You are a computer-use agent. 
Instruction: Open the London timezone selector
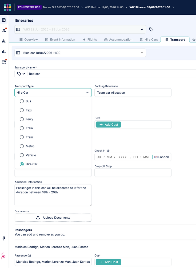click(162, 157)
